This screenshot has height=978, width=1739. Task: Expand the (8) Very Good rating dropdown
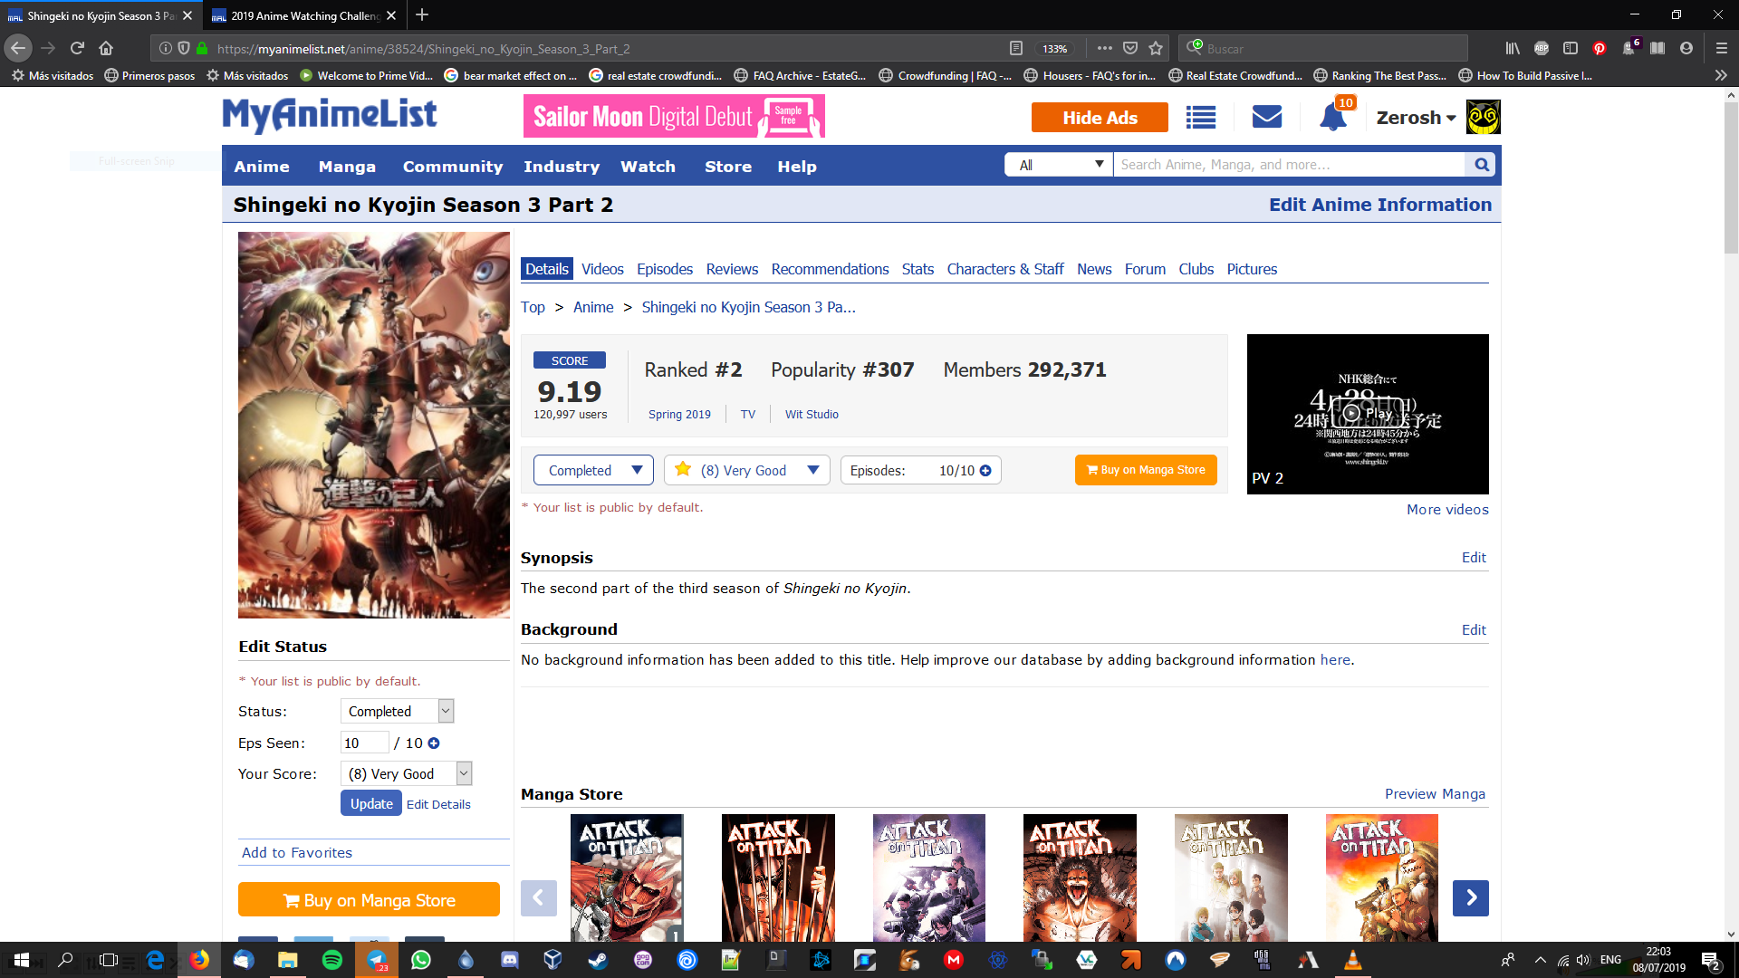[x=747, y=471]
